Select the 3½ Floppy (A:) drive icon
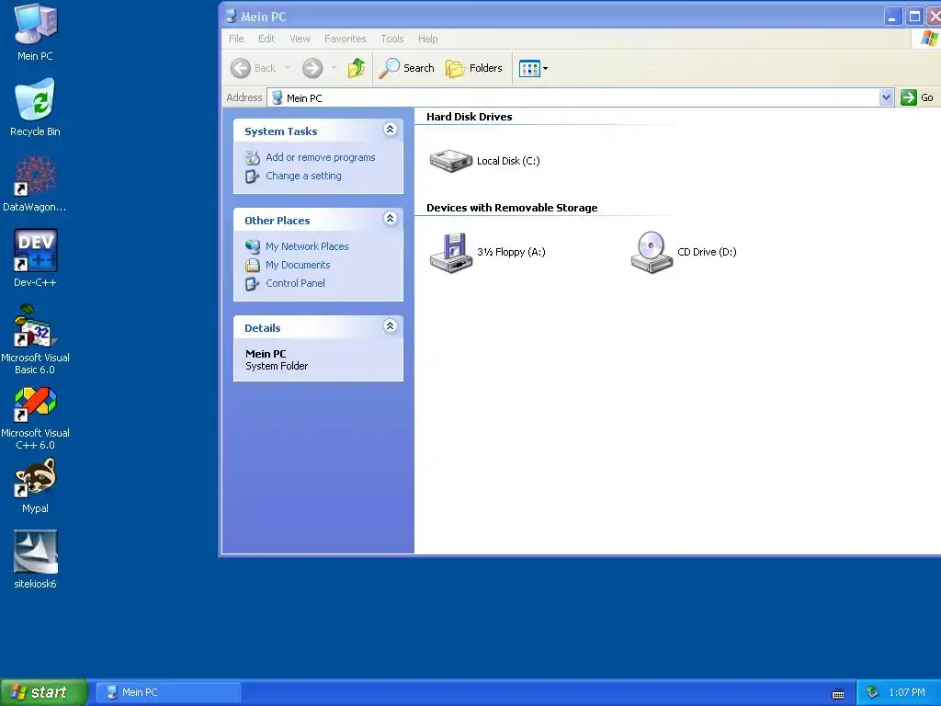 450,252
